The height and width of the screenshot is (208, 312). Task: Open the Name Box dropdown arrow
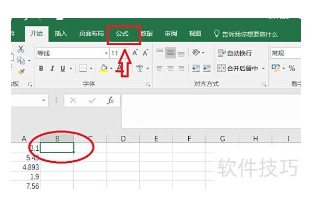44,100
